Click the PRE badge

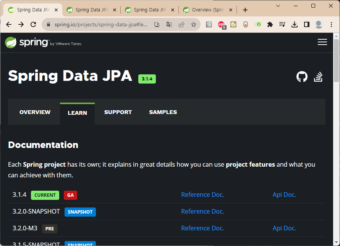pyautogui.click(x=50, y=229)
